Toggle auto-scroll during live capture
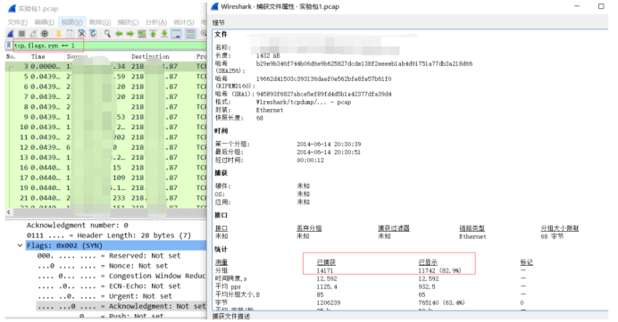The image size is (618, 322). tap(176, 34)
